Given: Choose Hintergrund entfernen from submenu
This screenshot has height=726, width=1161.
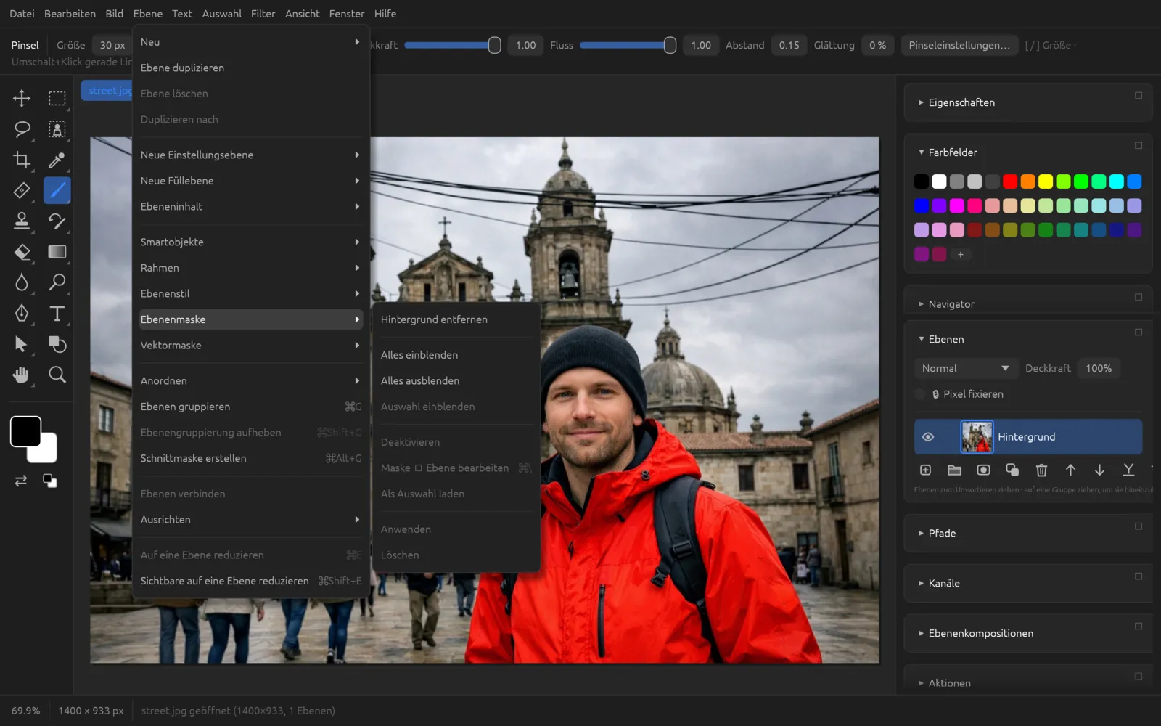Looking at the screenshot, I should 456,319.
